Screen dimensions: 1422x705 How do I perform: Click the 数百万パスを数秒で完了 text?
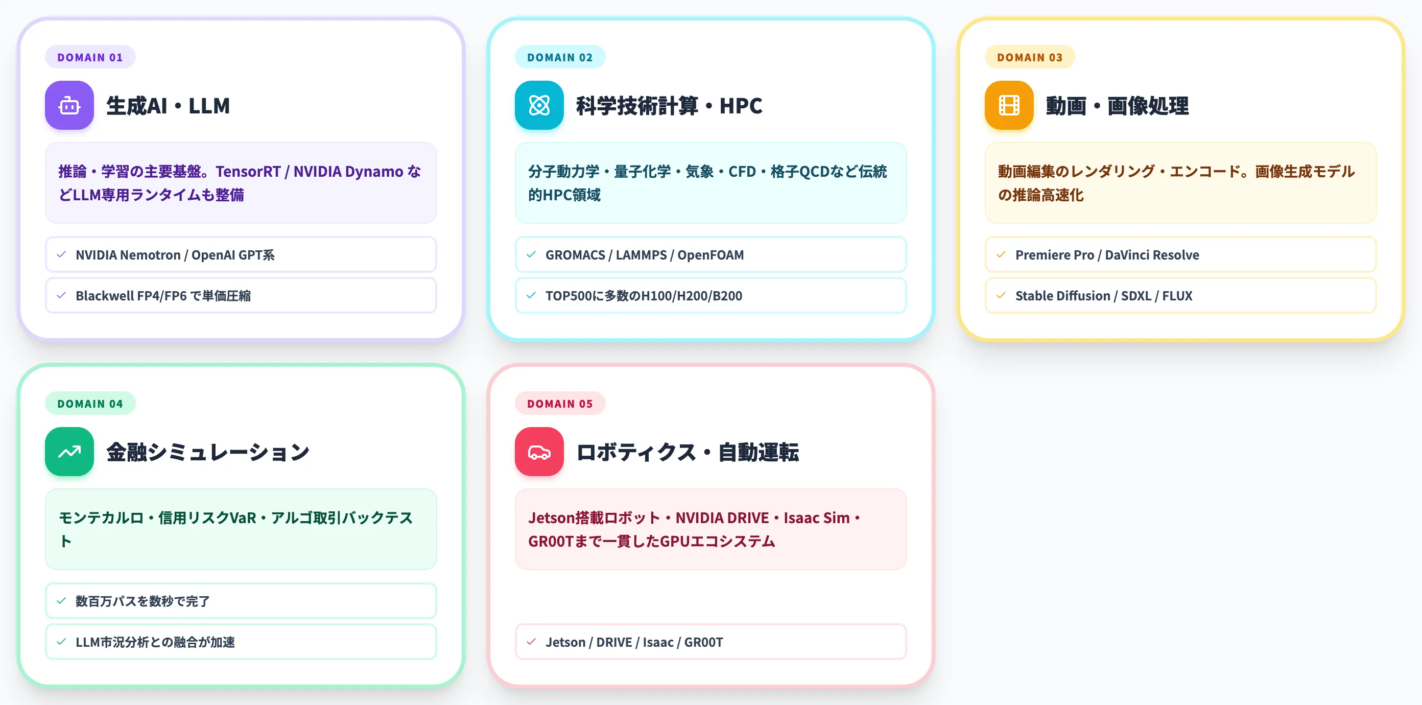(143, 601)
